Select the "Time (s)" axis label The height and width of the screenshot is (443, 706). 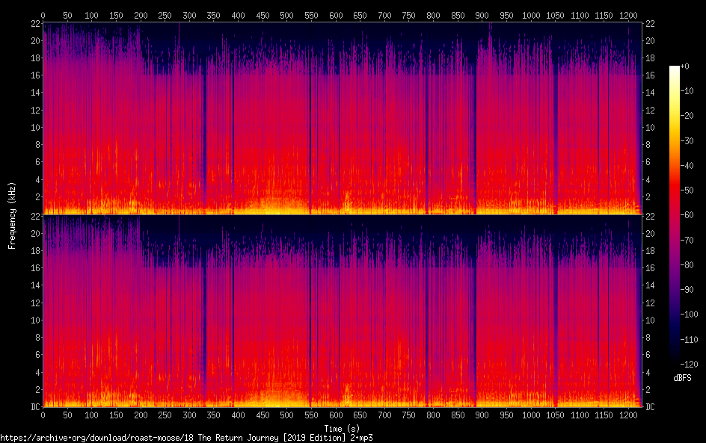pyautogui.click(x=341, y=429)
